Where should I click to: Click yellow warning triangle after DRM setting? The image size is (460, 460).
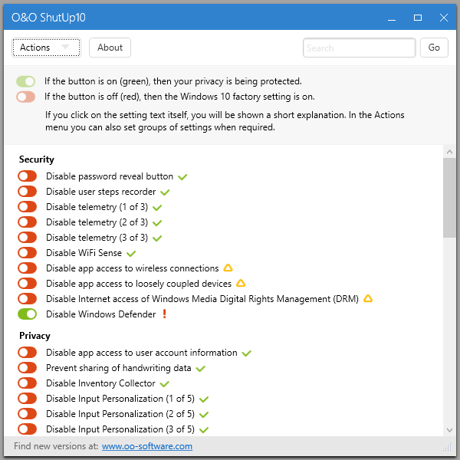pos(368,299)
